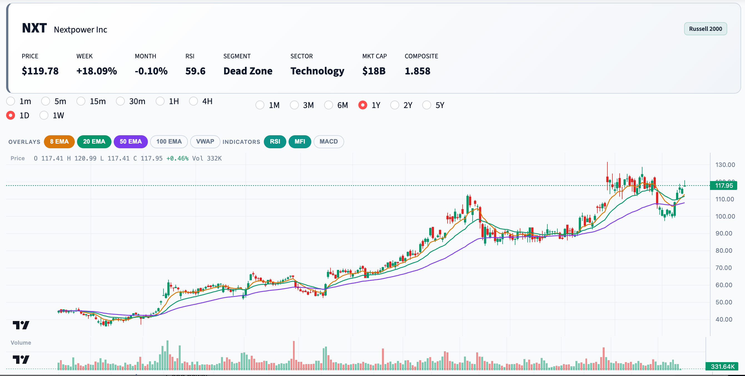Viewport: 745px width, 376px height.
Task: Click the TradingView logo in volume pane
Action: click(21, 360)
